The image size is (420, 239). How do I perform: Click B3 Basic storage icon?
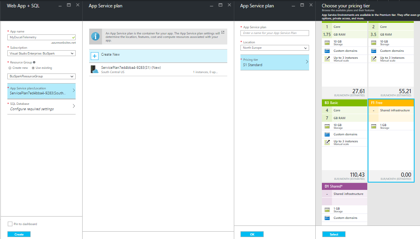click(x=327, y=126)
